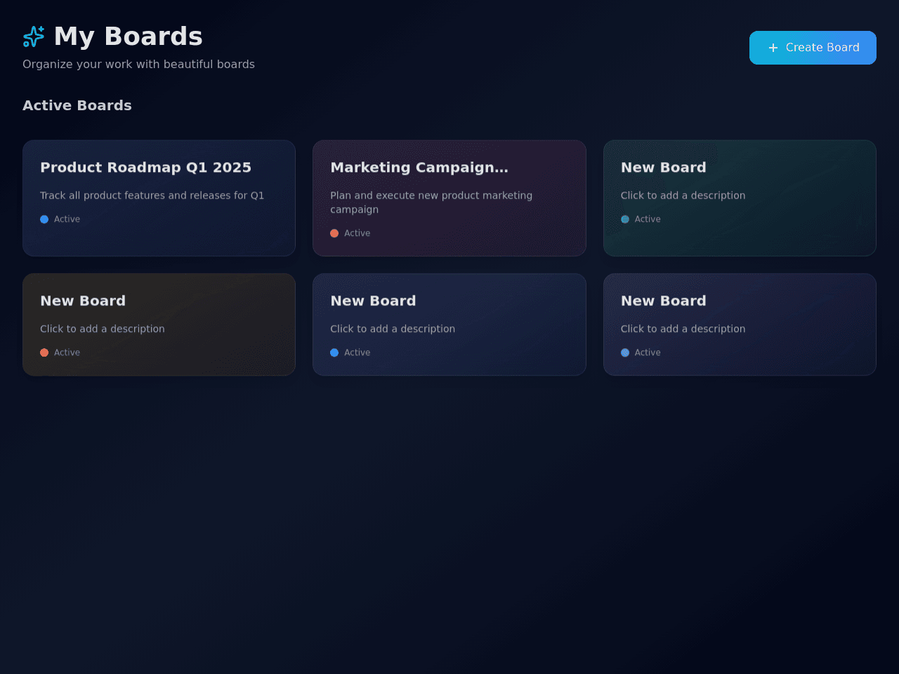Click the Active Boards section heading
The width and height of the screenshot is (899, 674).
coord(77,105)
